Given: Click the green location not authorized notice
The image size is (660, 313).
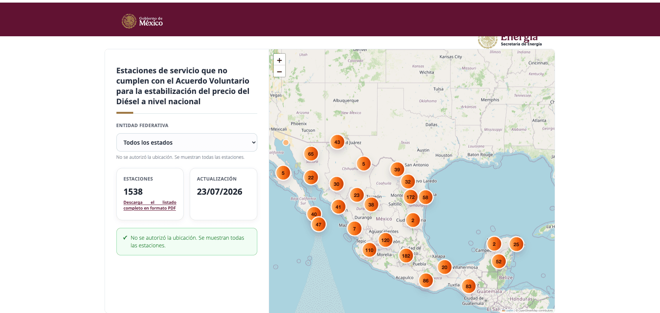Looking at the screenshot, I should click(x=187, y=242).
